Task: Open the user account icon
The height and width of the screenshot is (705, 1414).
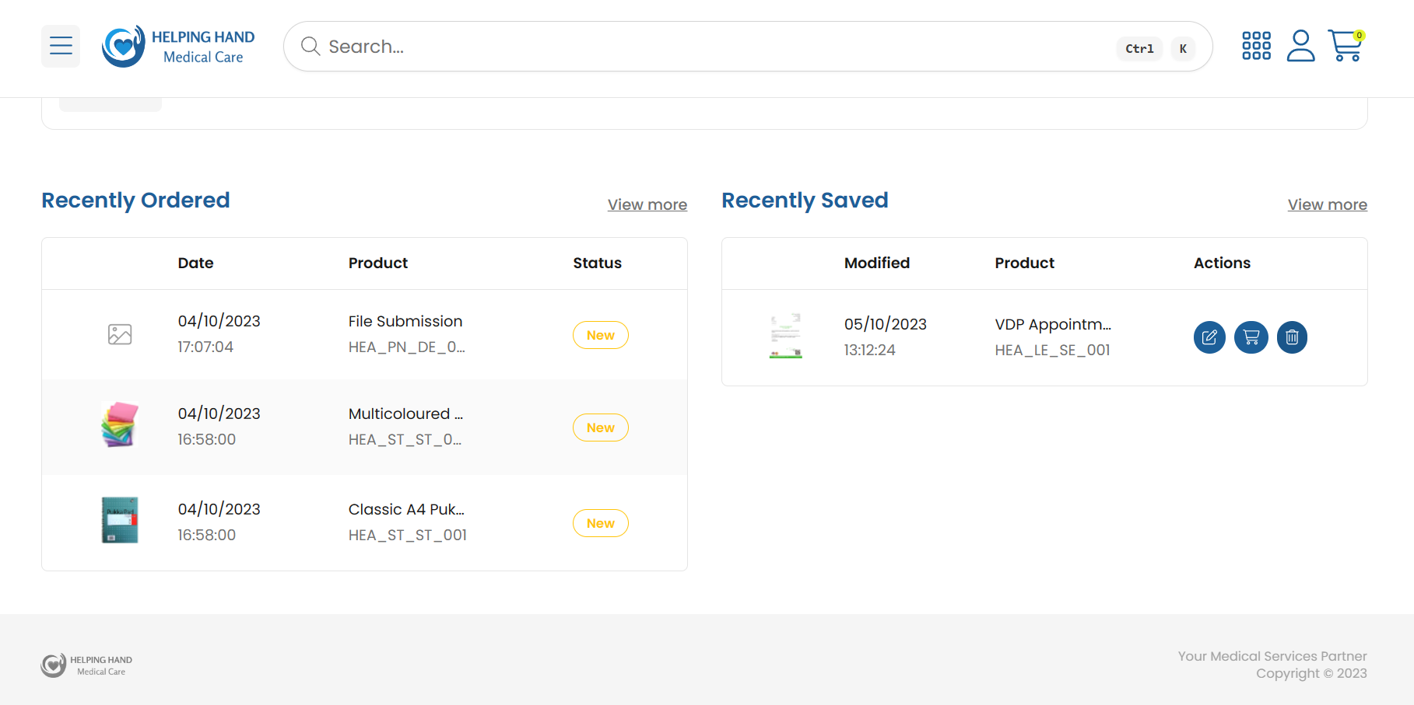Action: click(1300, 46)
